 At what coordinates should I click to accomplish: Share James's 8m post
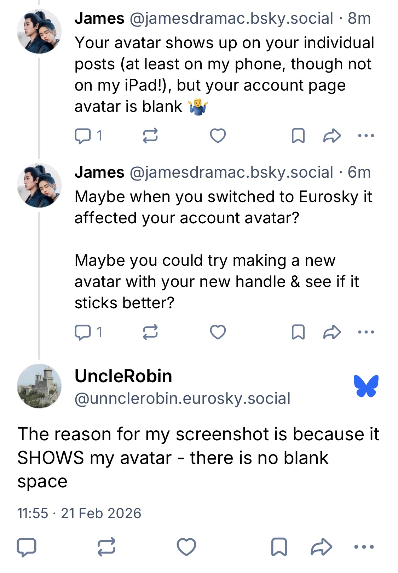332,136
